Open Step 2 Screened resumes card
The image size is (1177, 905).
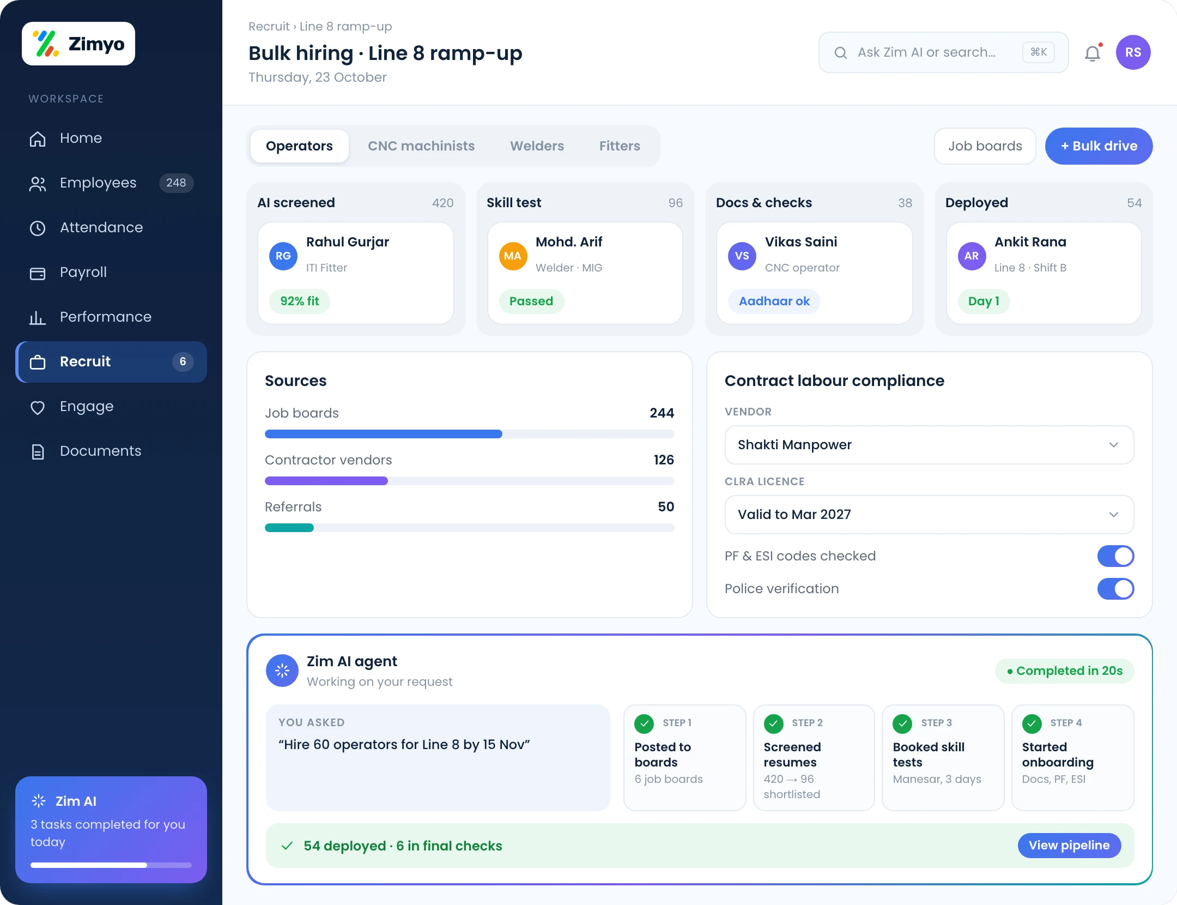click(x=814, y=758)
